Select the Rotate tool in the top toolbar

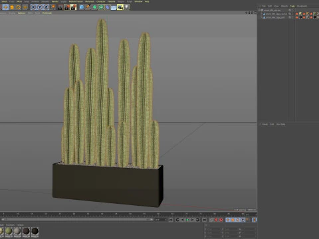(x=19, y=7)
